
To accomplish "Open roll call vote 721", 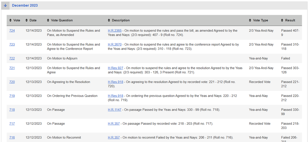I will click(x=12, y=68).
